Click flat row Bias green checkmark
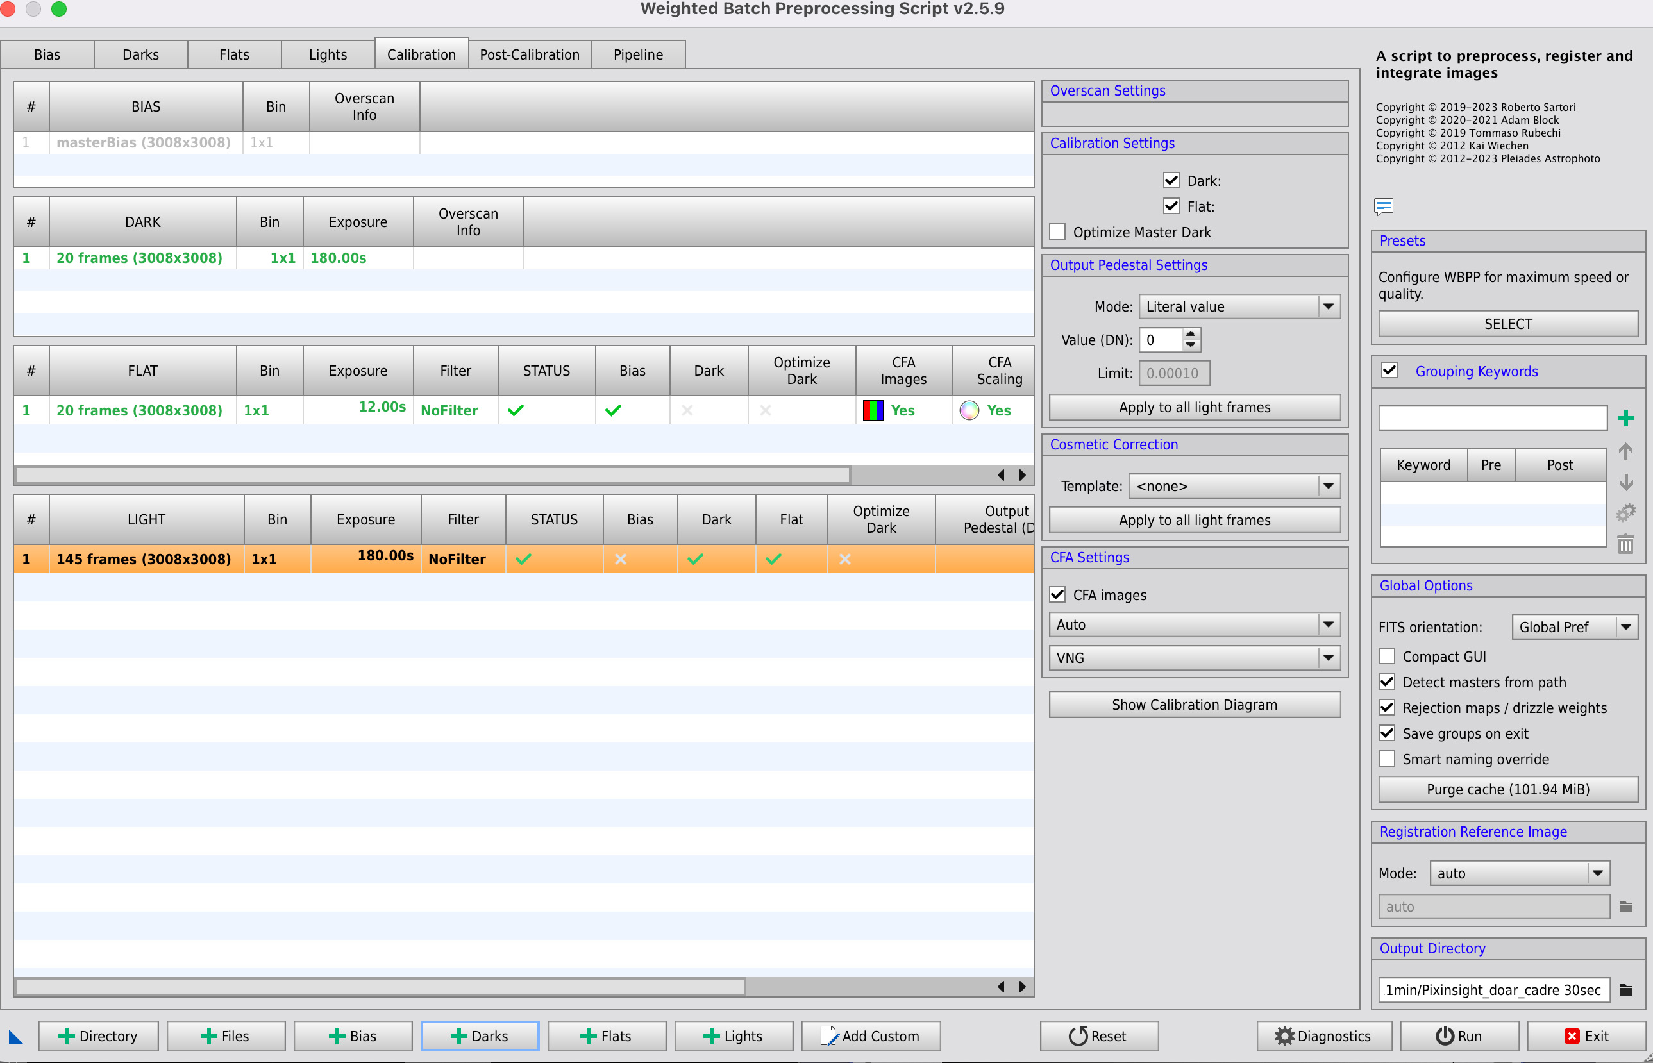This screenshot has height=1063, width=1653. pyautogui.click(x=613, y=410)
